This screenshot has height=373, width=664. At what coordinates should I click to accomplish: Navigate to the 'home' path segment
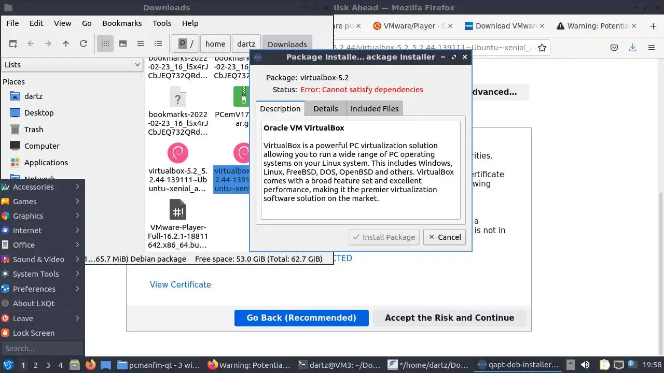pos(215,44)
